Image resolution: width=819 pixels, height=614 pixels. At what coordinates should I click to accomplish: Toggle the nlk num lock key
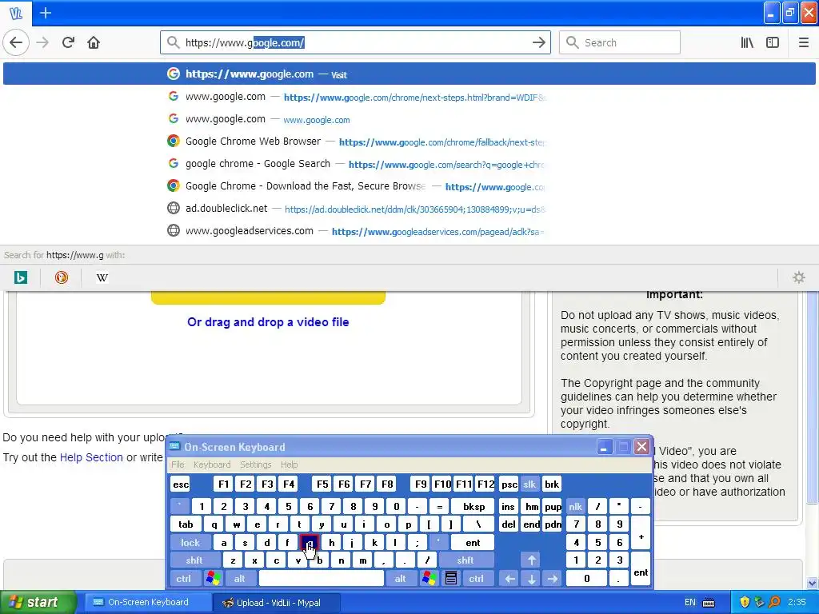click(575, 506)
